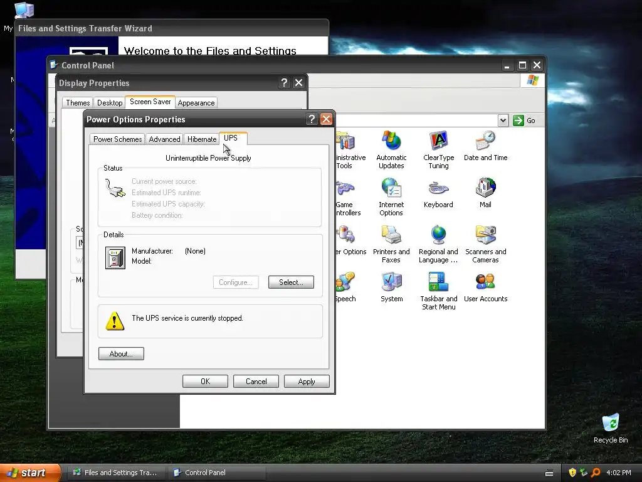Open the Mail icon
Screen dimensions: 642x482
click(x=486, y=193)
